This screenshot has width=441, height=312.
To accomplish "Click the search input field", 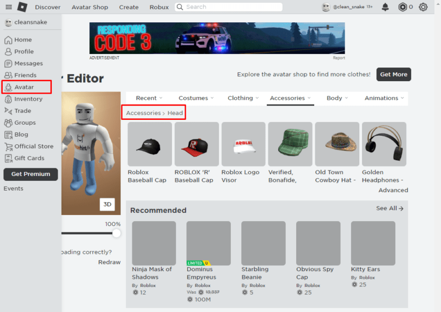I will (228, 7).
